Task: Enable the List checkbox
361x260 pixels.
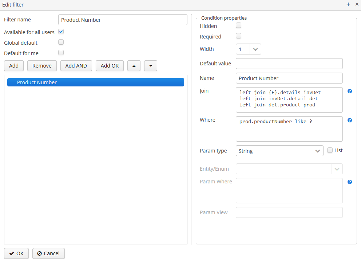Action: [330, 150]
